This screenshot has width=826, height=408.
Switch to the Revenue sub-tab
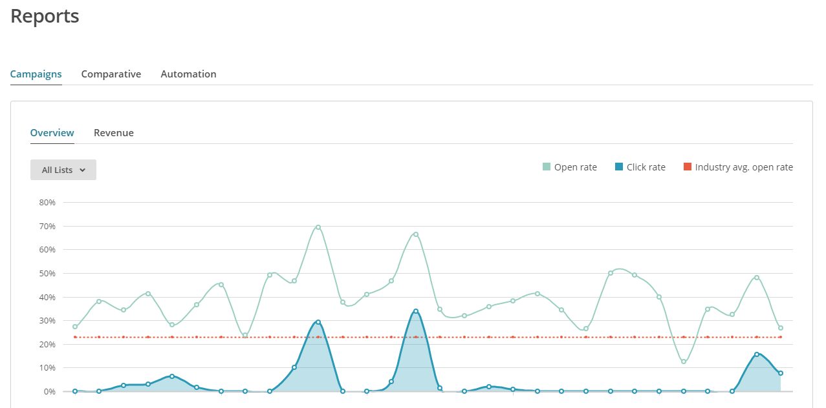click(x=114, y=133)
